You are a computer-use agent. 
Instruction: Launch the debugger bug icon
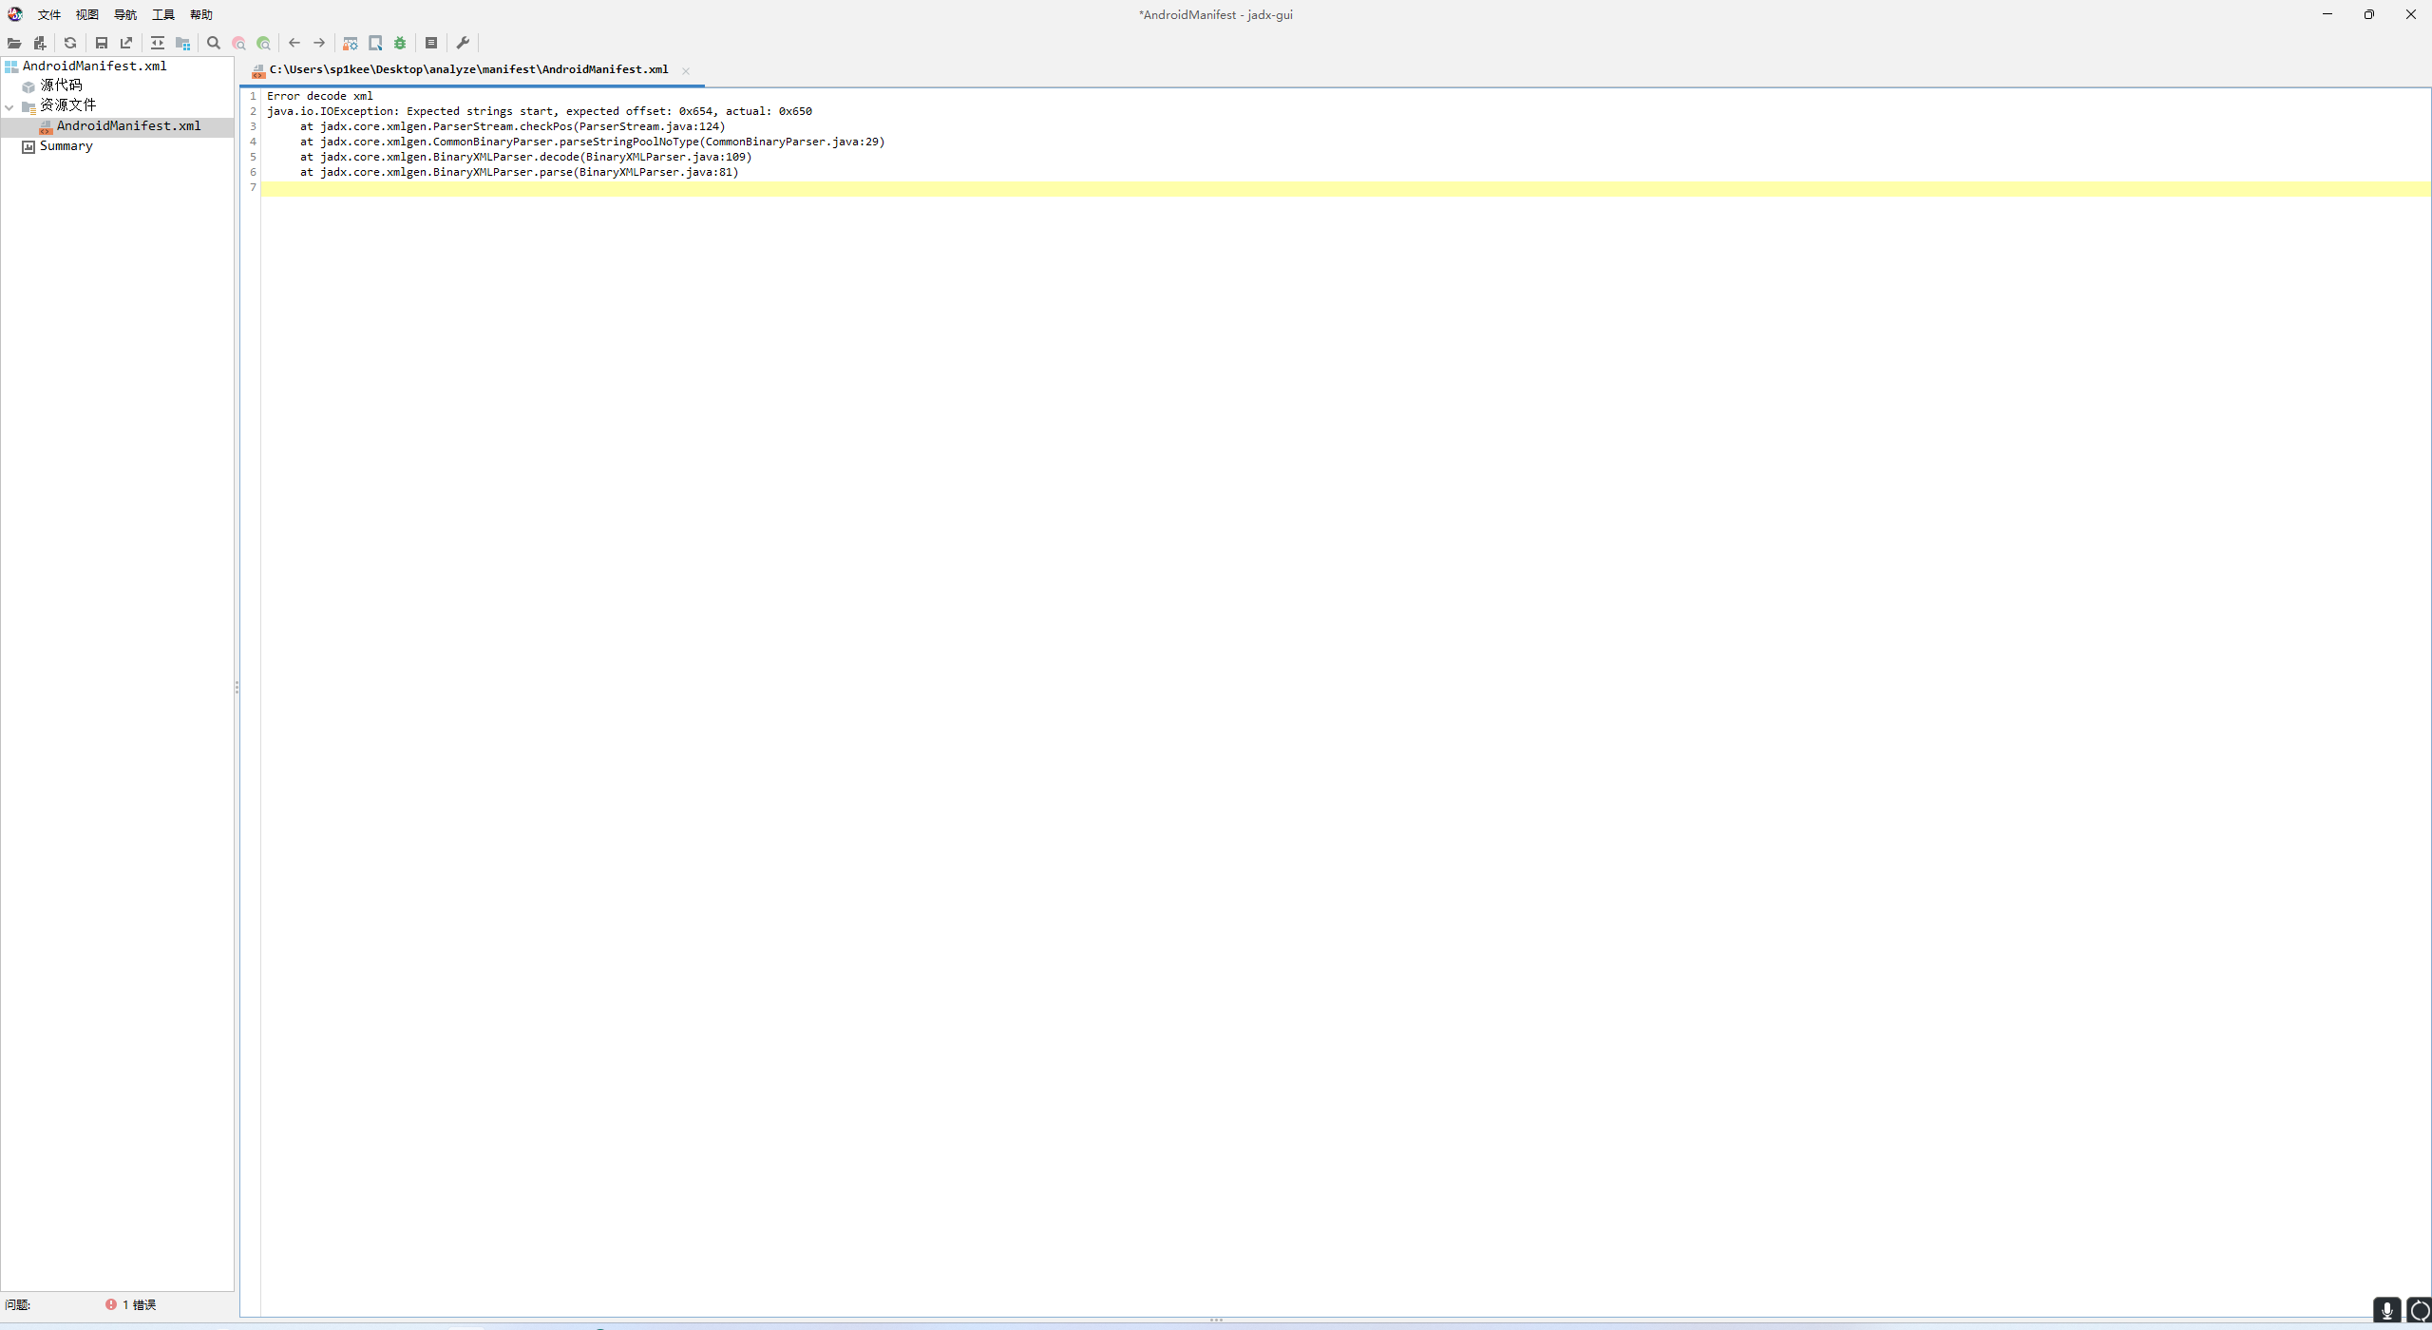pos(400,43)
